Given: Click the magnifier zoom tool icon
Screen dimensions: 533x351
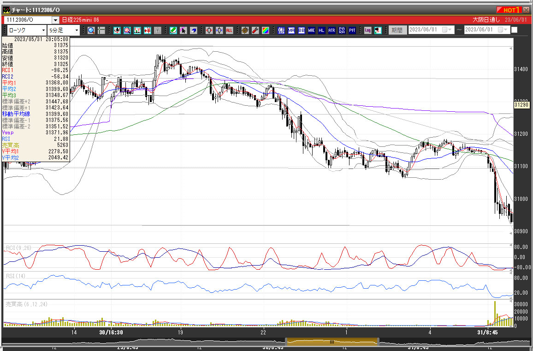Looking at the screenshot, I should 91,30.
